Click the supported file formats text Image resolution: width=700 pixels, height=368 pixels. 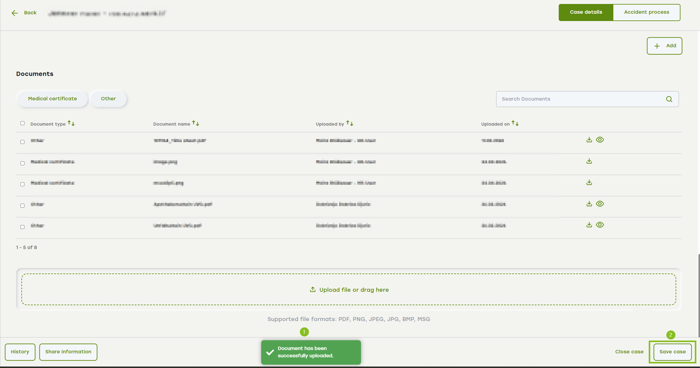[x=349, y=319]
